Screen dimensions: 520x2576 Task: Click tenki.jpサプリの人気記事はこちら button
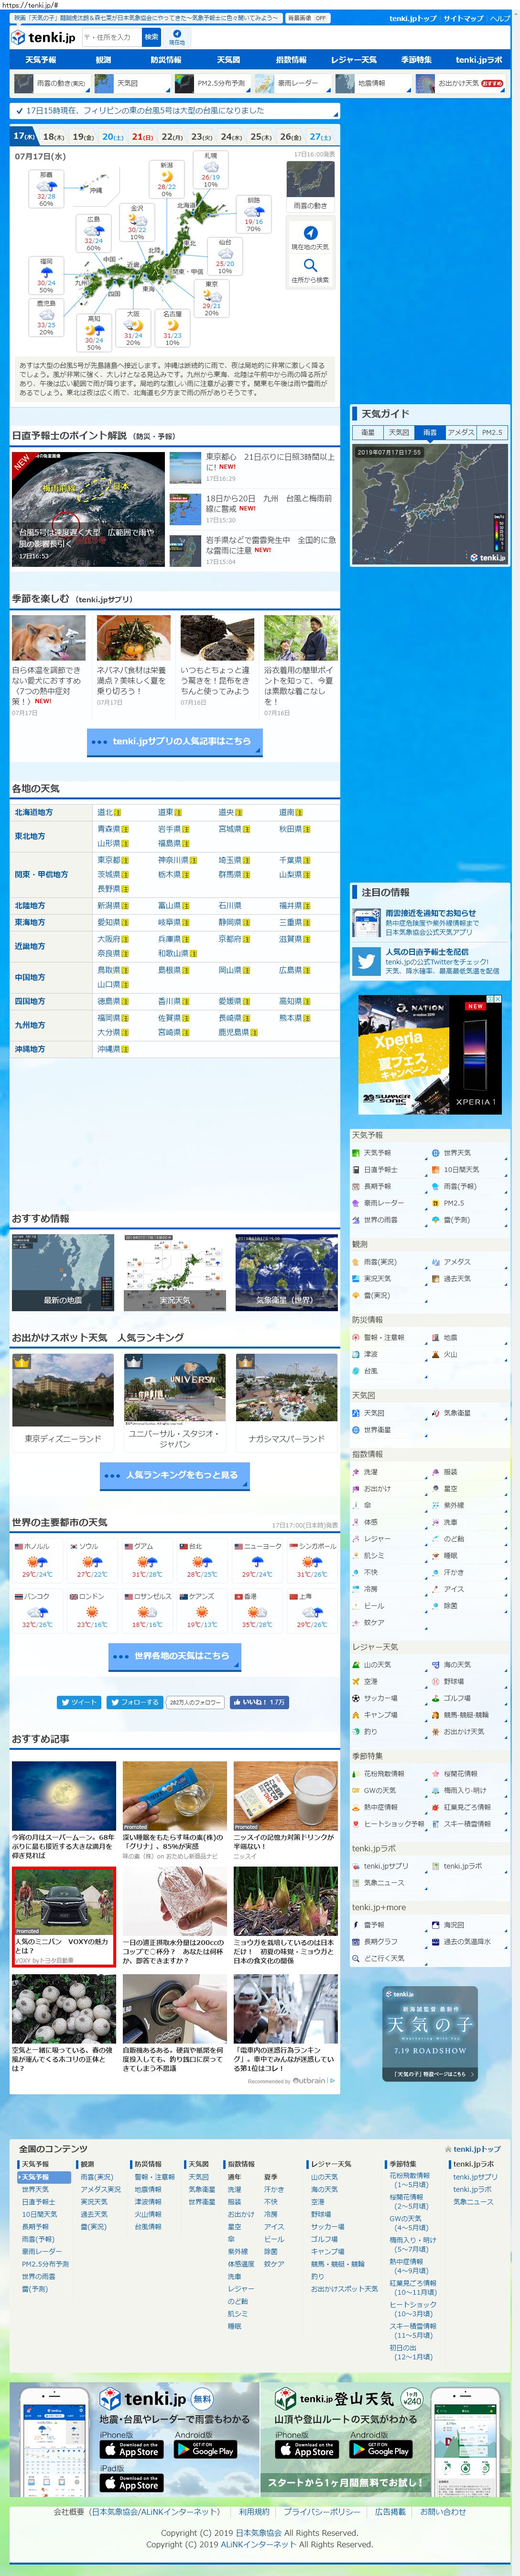[x=175, y=741]
